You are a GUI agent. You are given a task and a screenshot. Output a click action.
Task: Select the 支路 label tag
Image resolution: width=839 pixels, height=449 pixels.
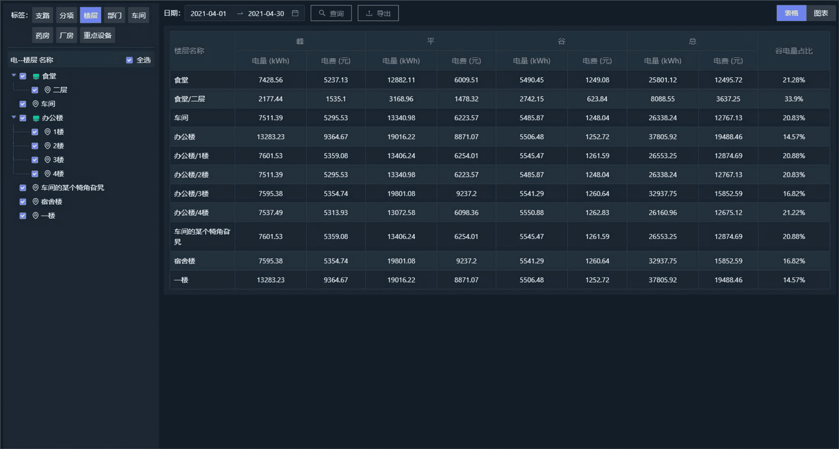pos(42,15)
